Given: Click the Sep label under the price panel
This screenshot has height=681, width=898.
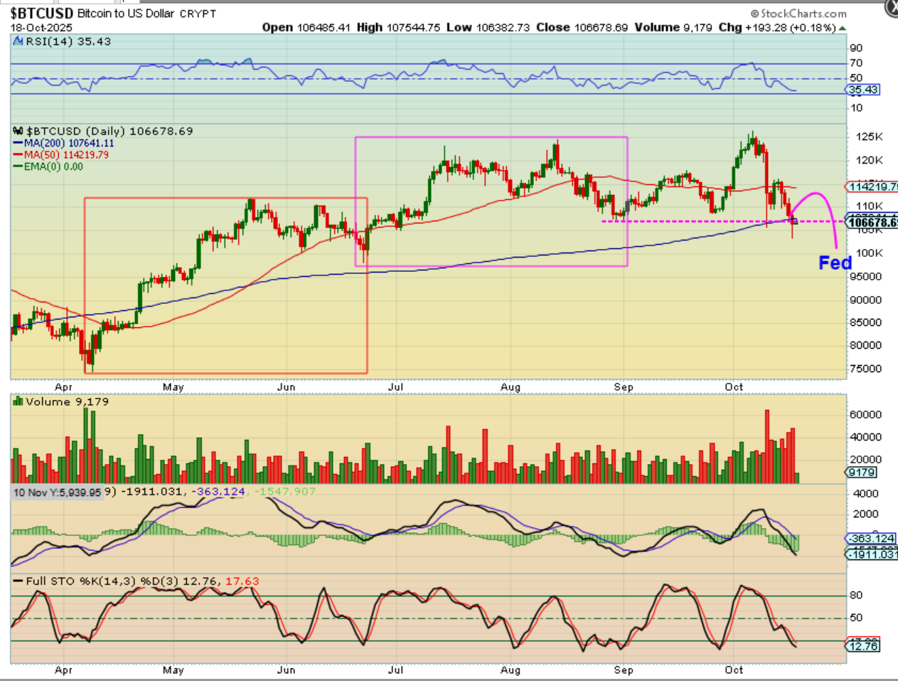Looking at the screenshot, I should point(624,387).
